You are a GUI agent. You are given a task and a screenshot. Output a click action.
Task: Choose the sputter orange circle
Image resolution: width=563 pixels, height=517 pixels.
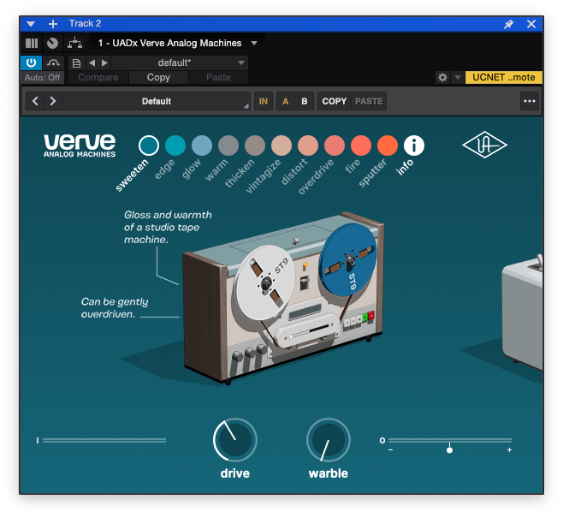pyautogui.click(x=388, y=146)
